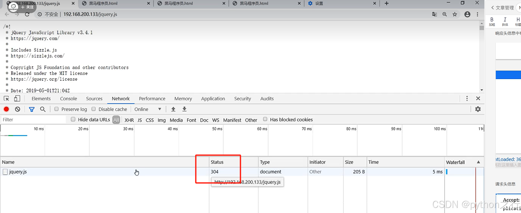Filter requests by XHR
The image size is (521, 213).
(x=129, y=120)
